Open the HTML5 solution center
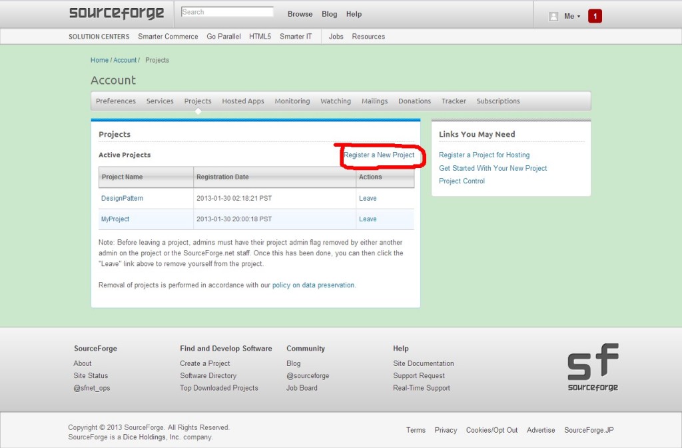The height and width of the screenshot is (448, 682). 260,37
